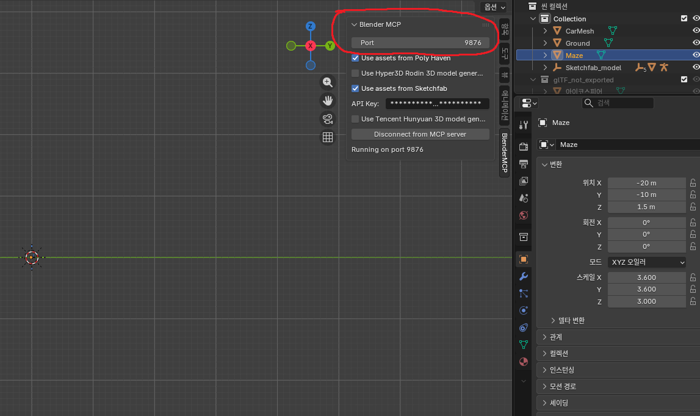
Task: Open the Output properties tab icon
Action: pos(523,164)
